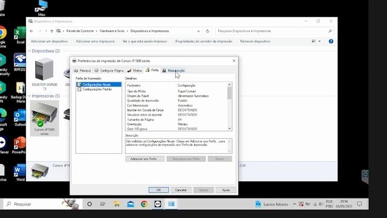
Task: Collapse the Dispositivos (2) group
Action: click(x=30, y=51)
